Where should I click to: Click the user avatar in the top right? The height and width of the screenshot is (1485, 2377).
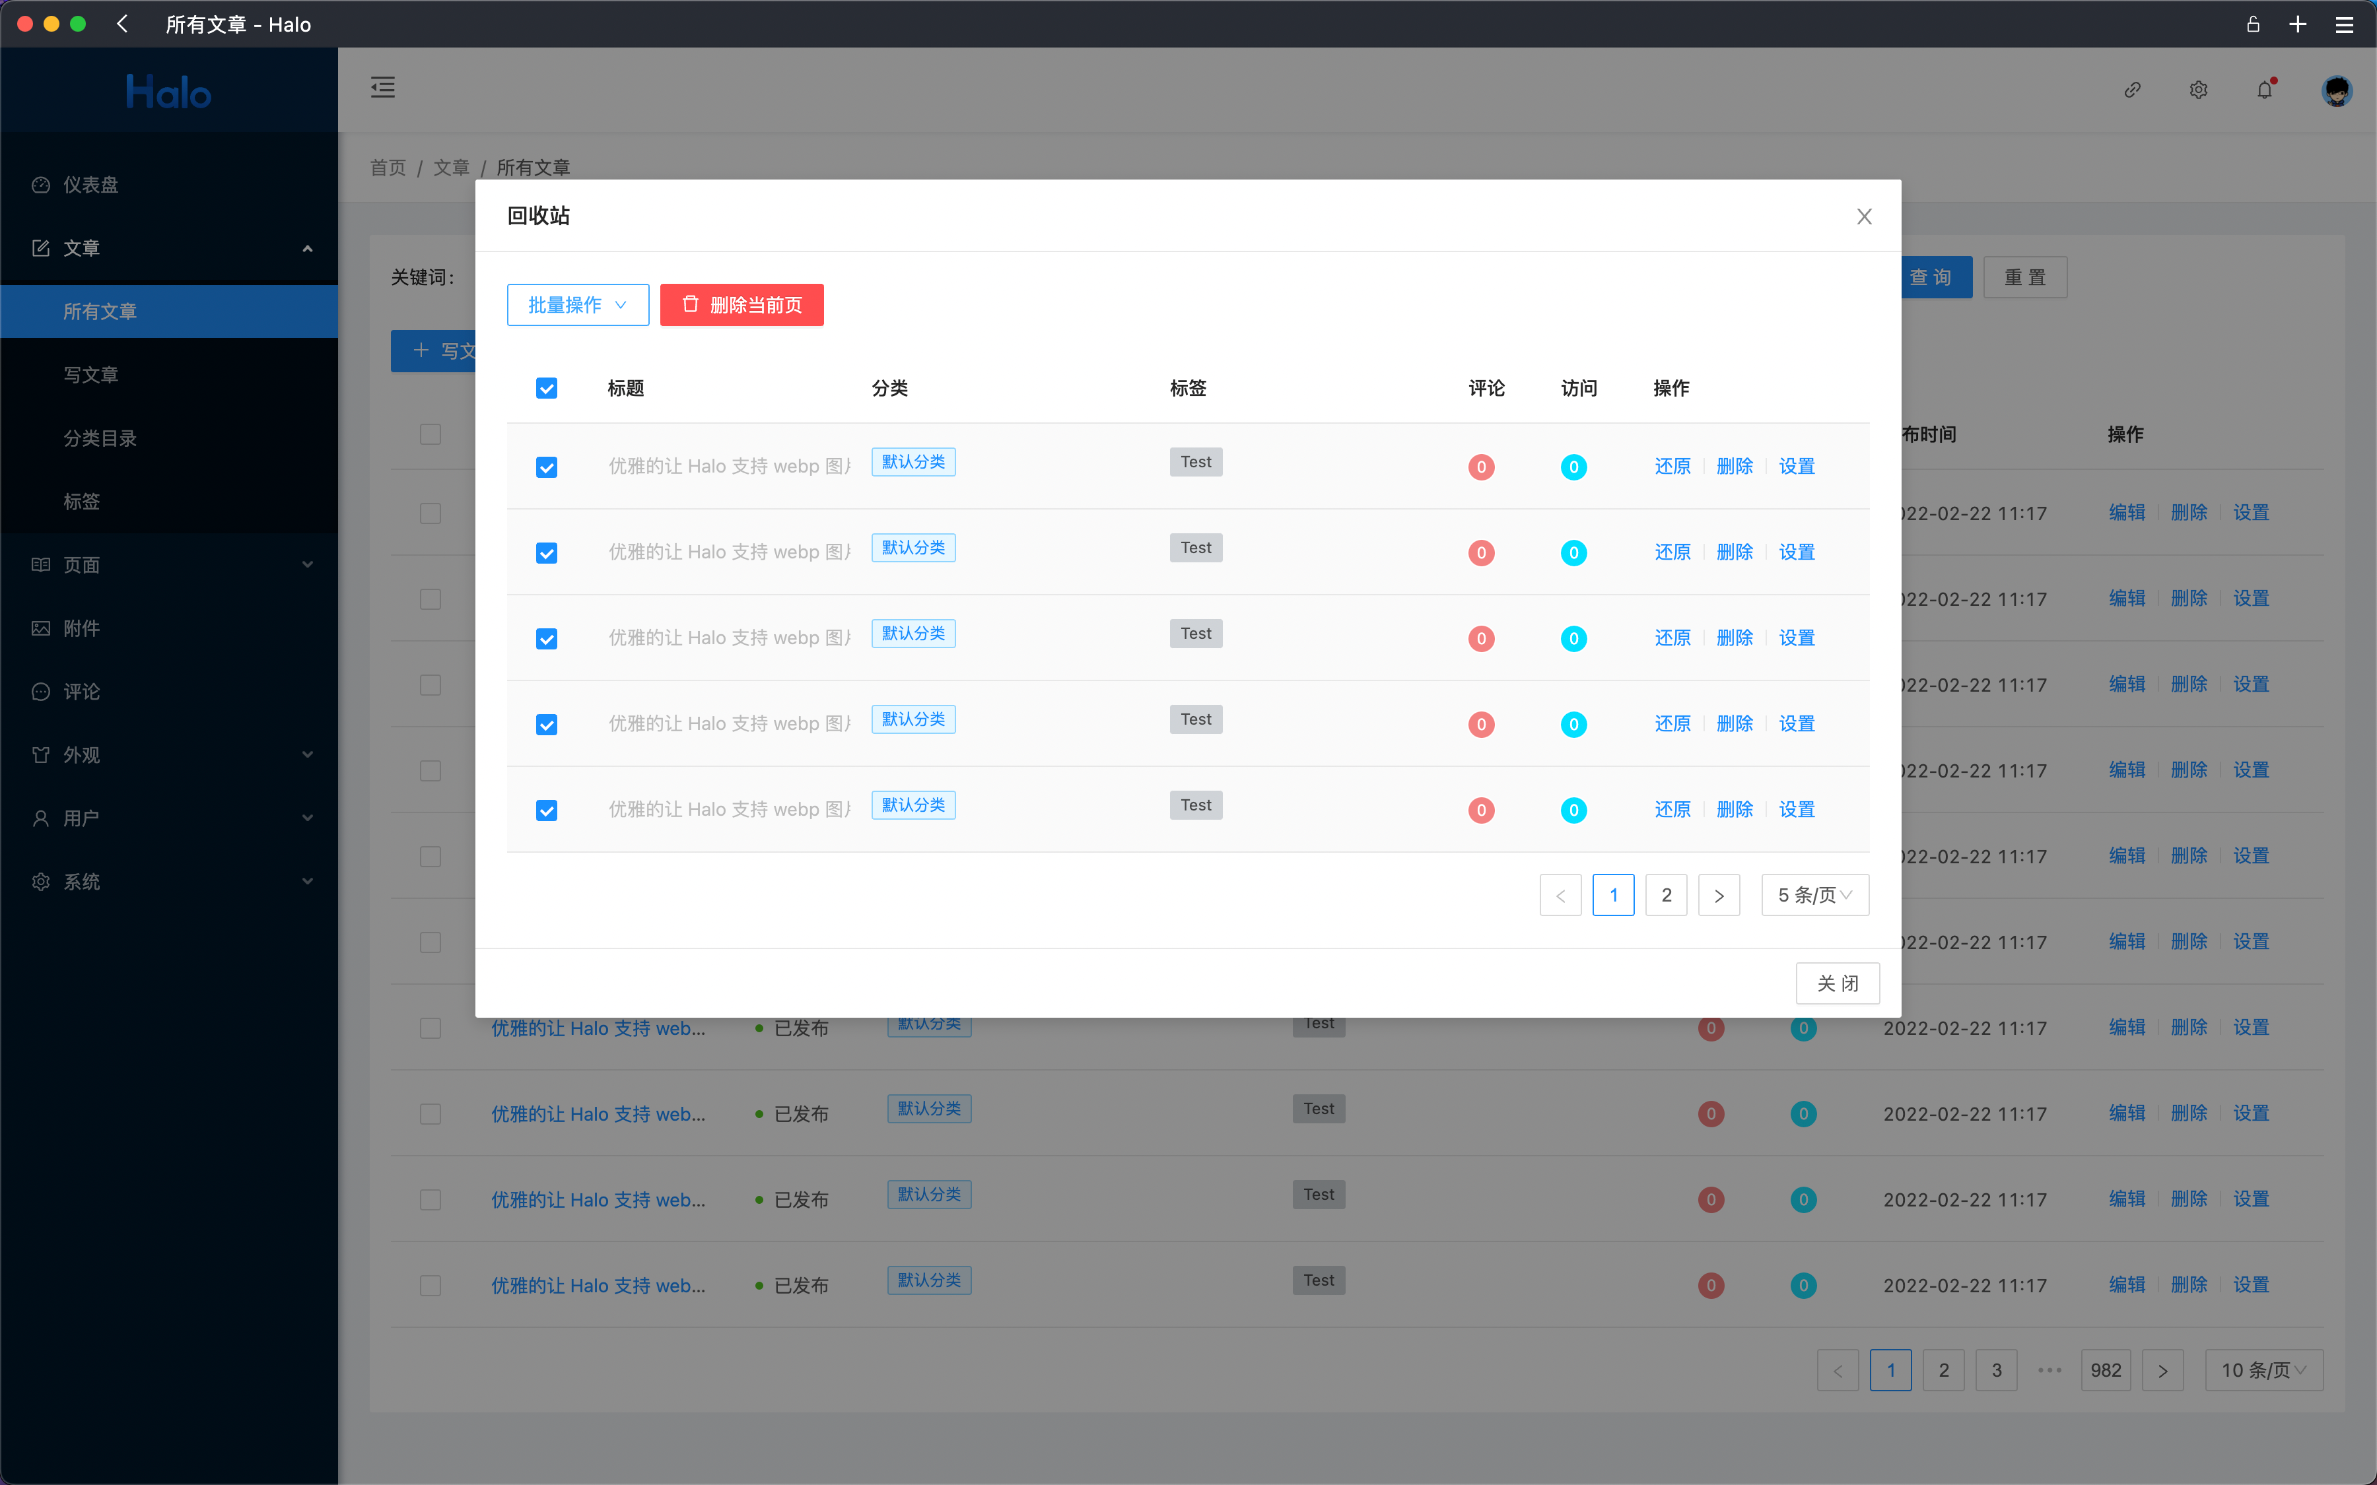click(2337, 90)
